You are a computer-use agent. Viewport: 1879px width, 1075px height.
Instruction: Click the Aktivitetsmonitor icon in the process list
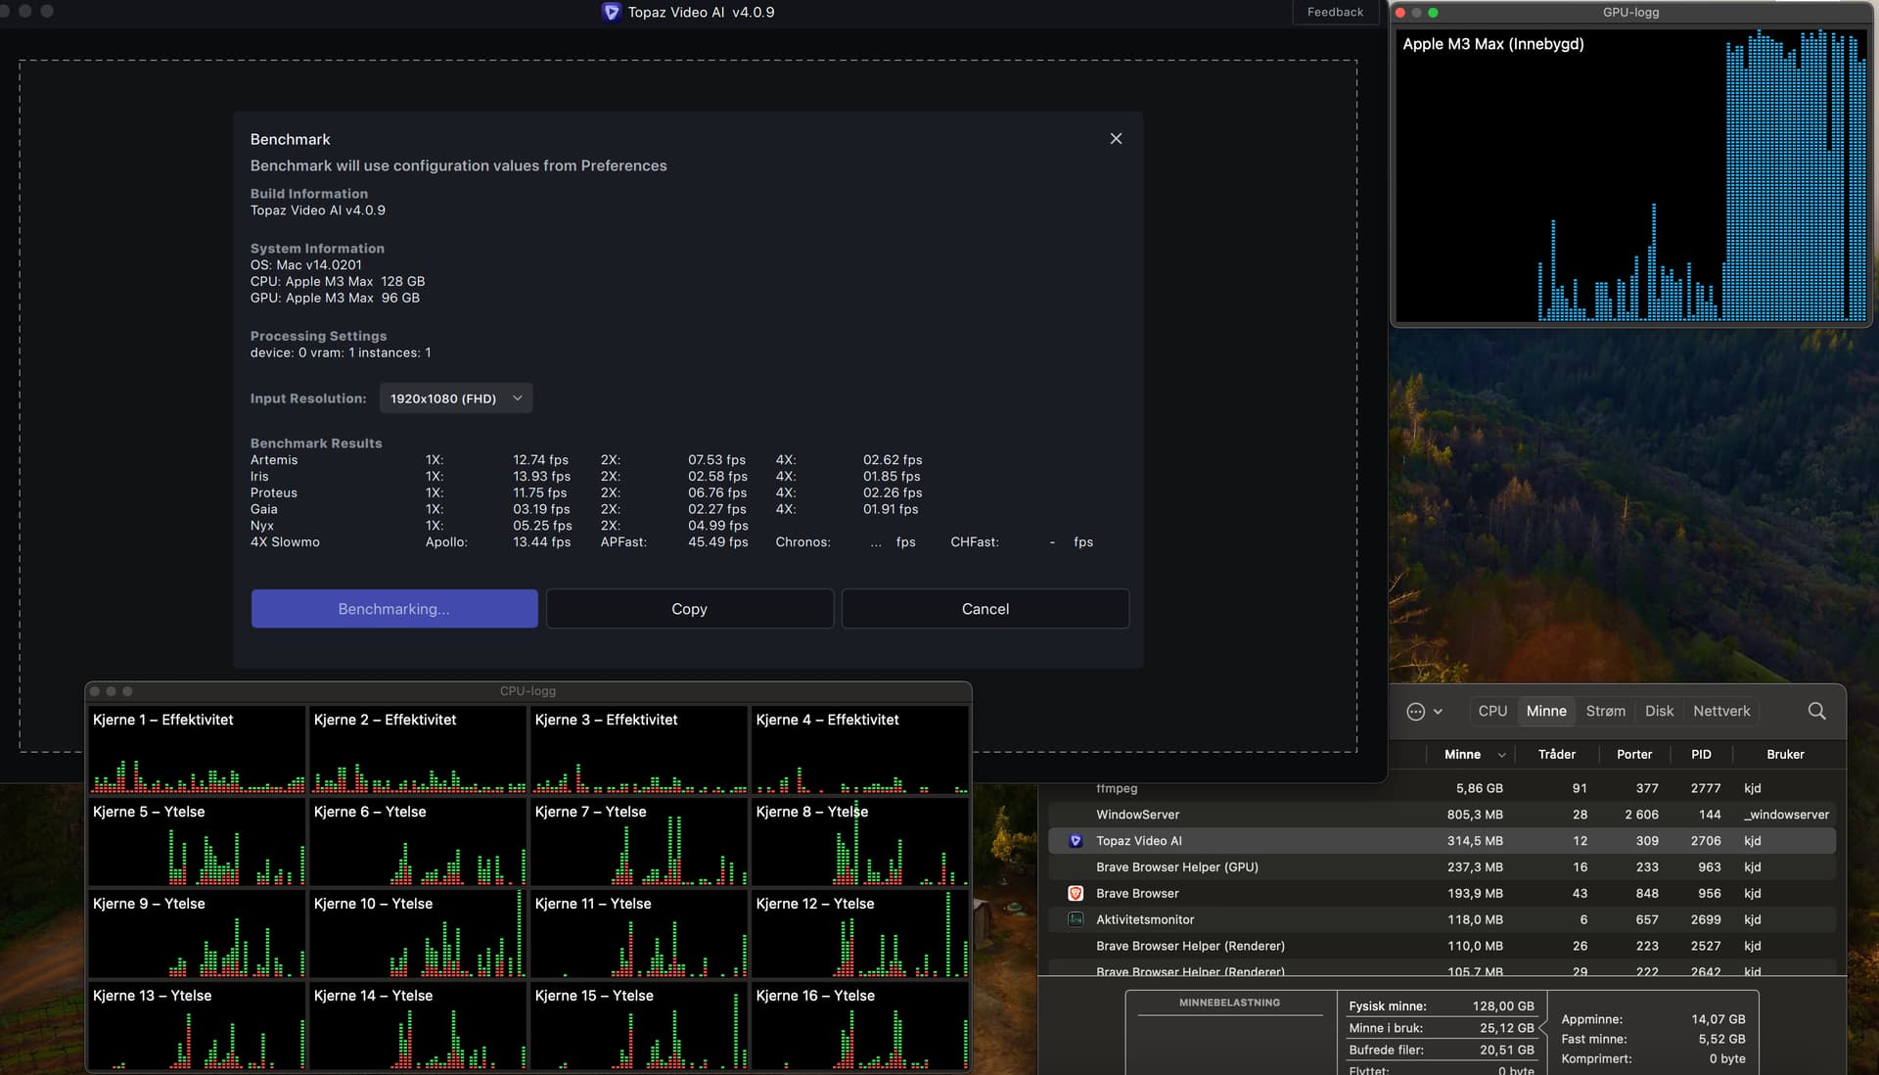pos(1077,919)
